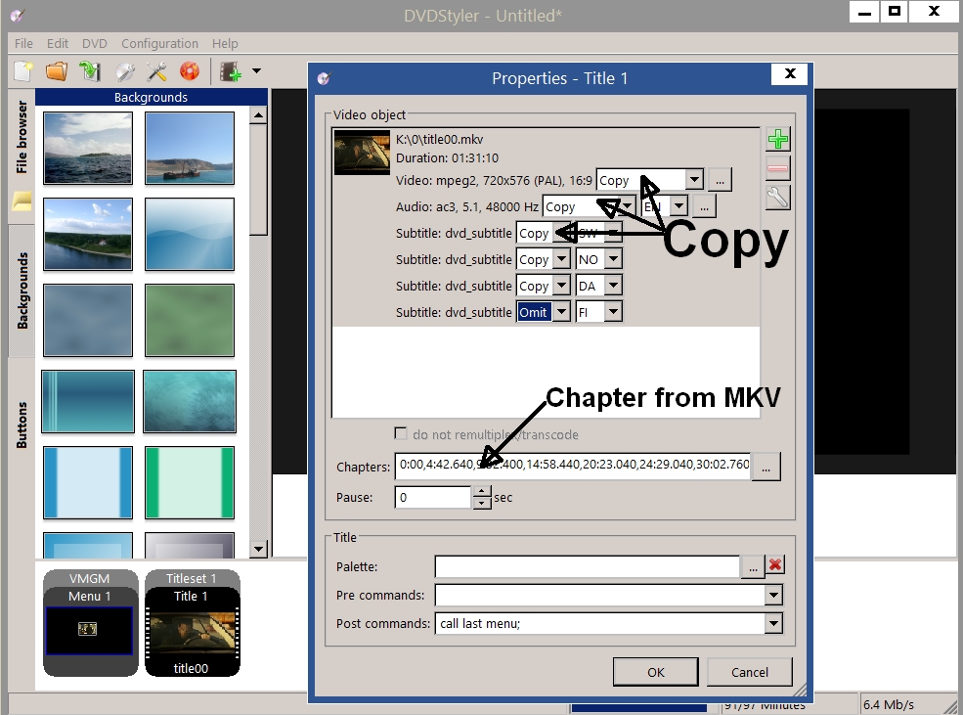
Task: Click the red X clear palette icon
Action: tap(775, 565)
